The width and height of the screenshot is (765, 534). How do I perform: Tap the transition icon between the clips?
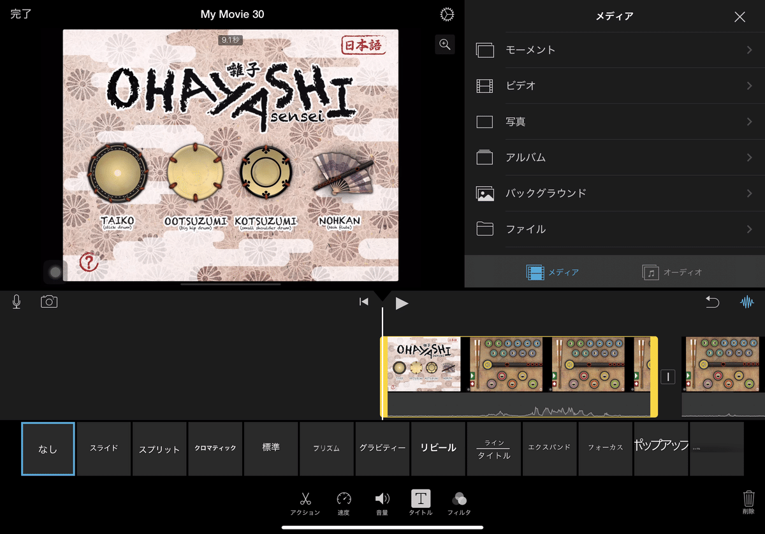tap(667, 377)
